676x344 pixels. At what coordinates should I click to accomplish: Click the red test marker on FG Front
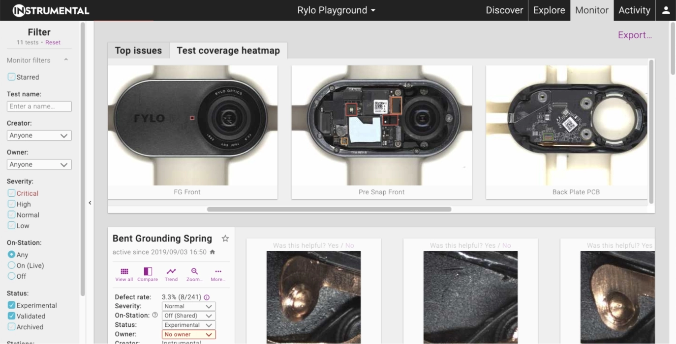pyautogui.click(x=192, y=118)
